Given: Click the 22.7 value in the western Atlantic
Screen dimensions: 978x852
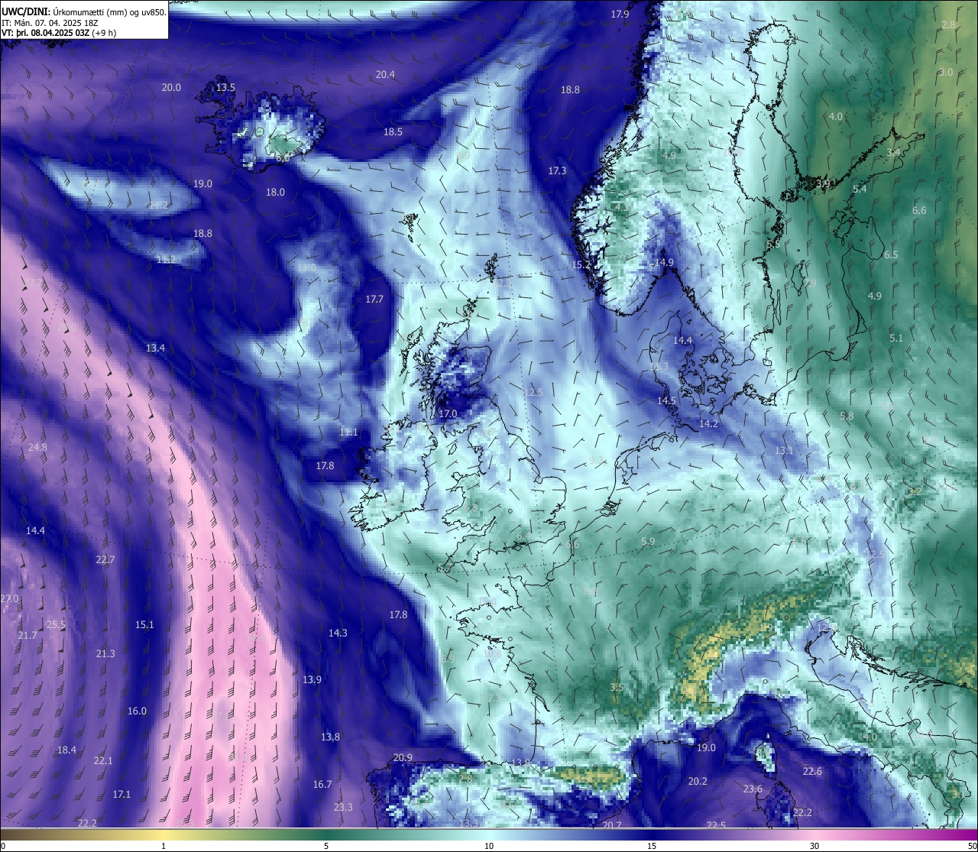Looking at the screenshot, I should tap(105, 560).
